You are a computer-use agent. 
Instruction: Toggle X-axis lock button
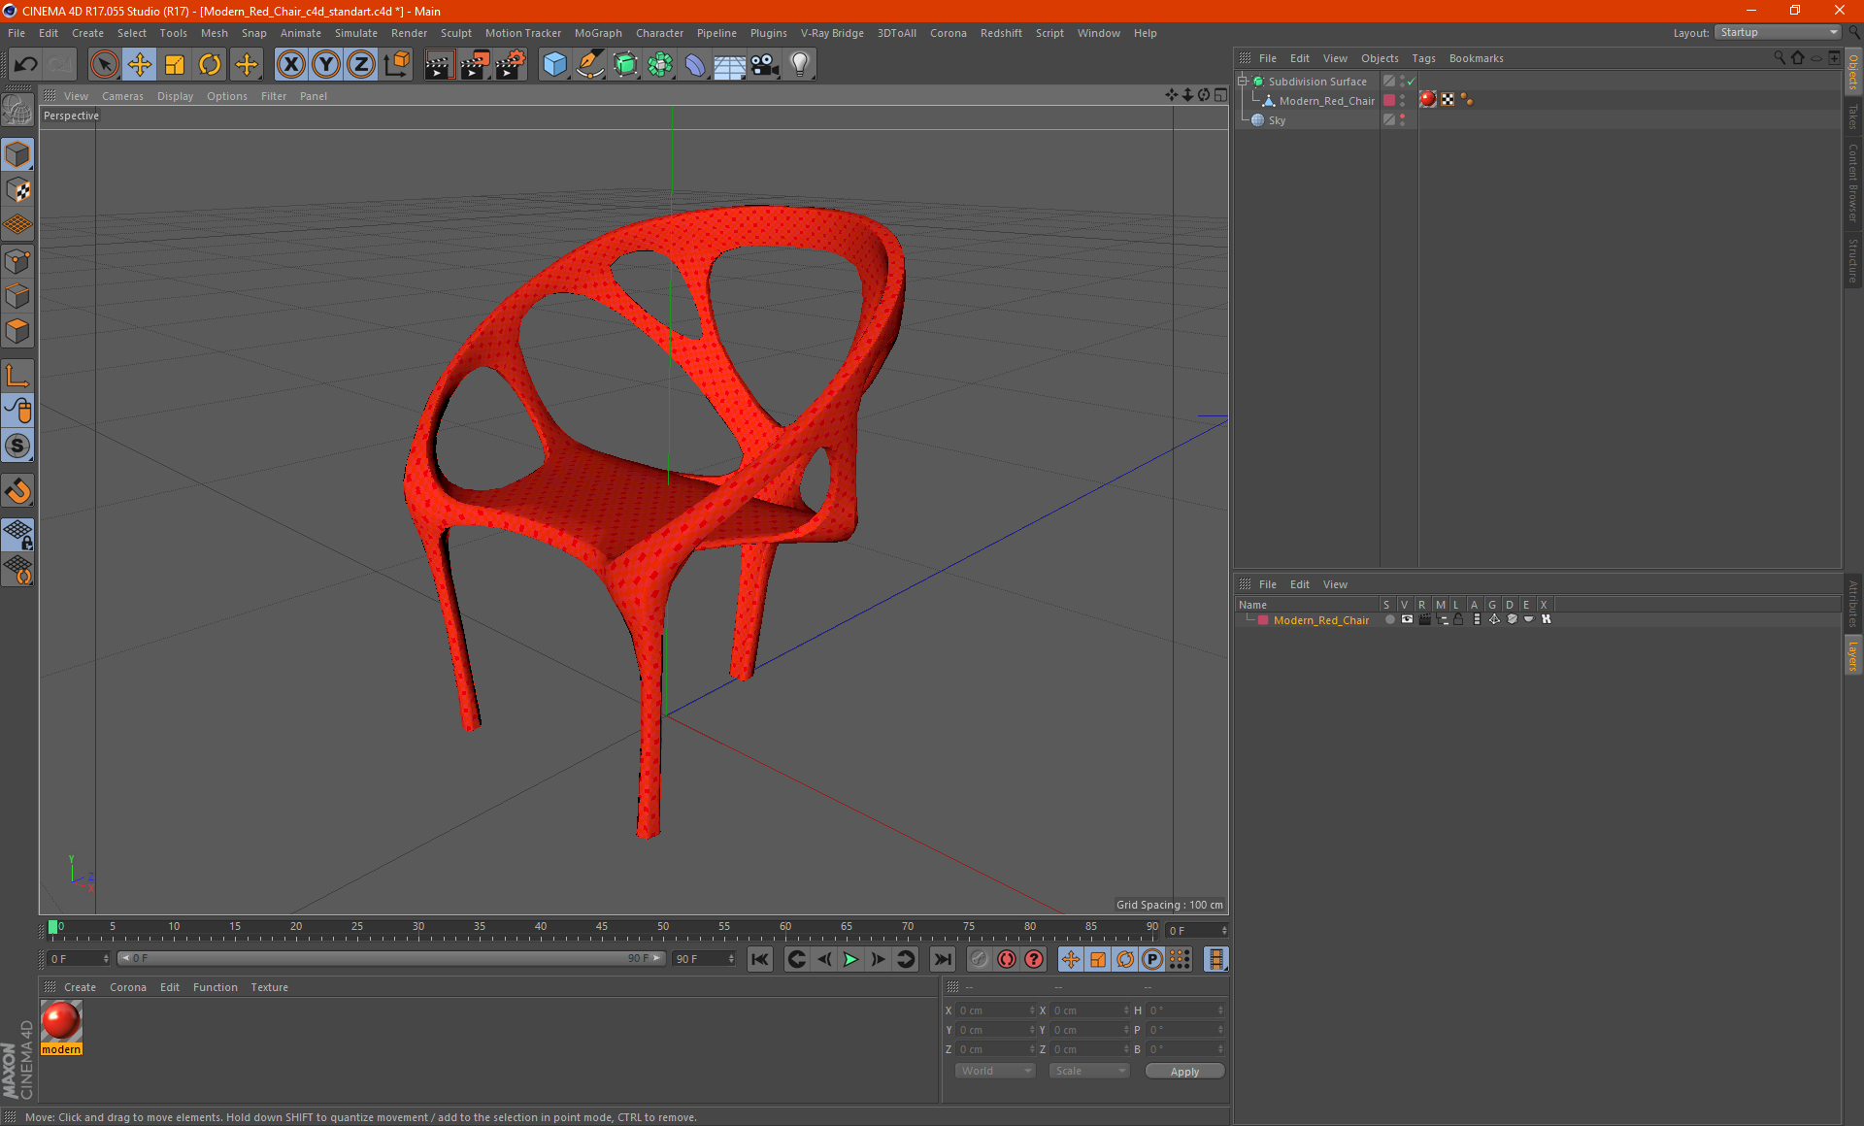(290, 65)
